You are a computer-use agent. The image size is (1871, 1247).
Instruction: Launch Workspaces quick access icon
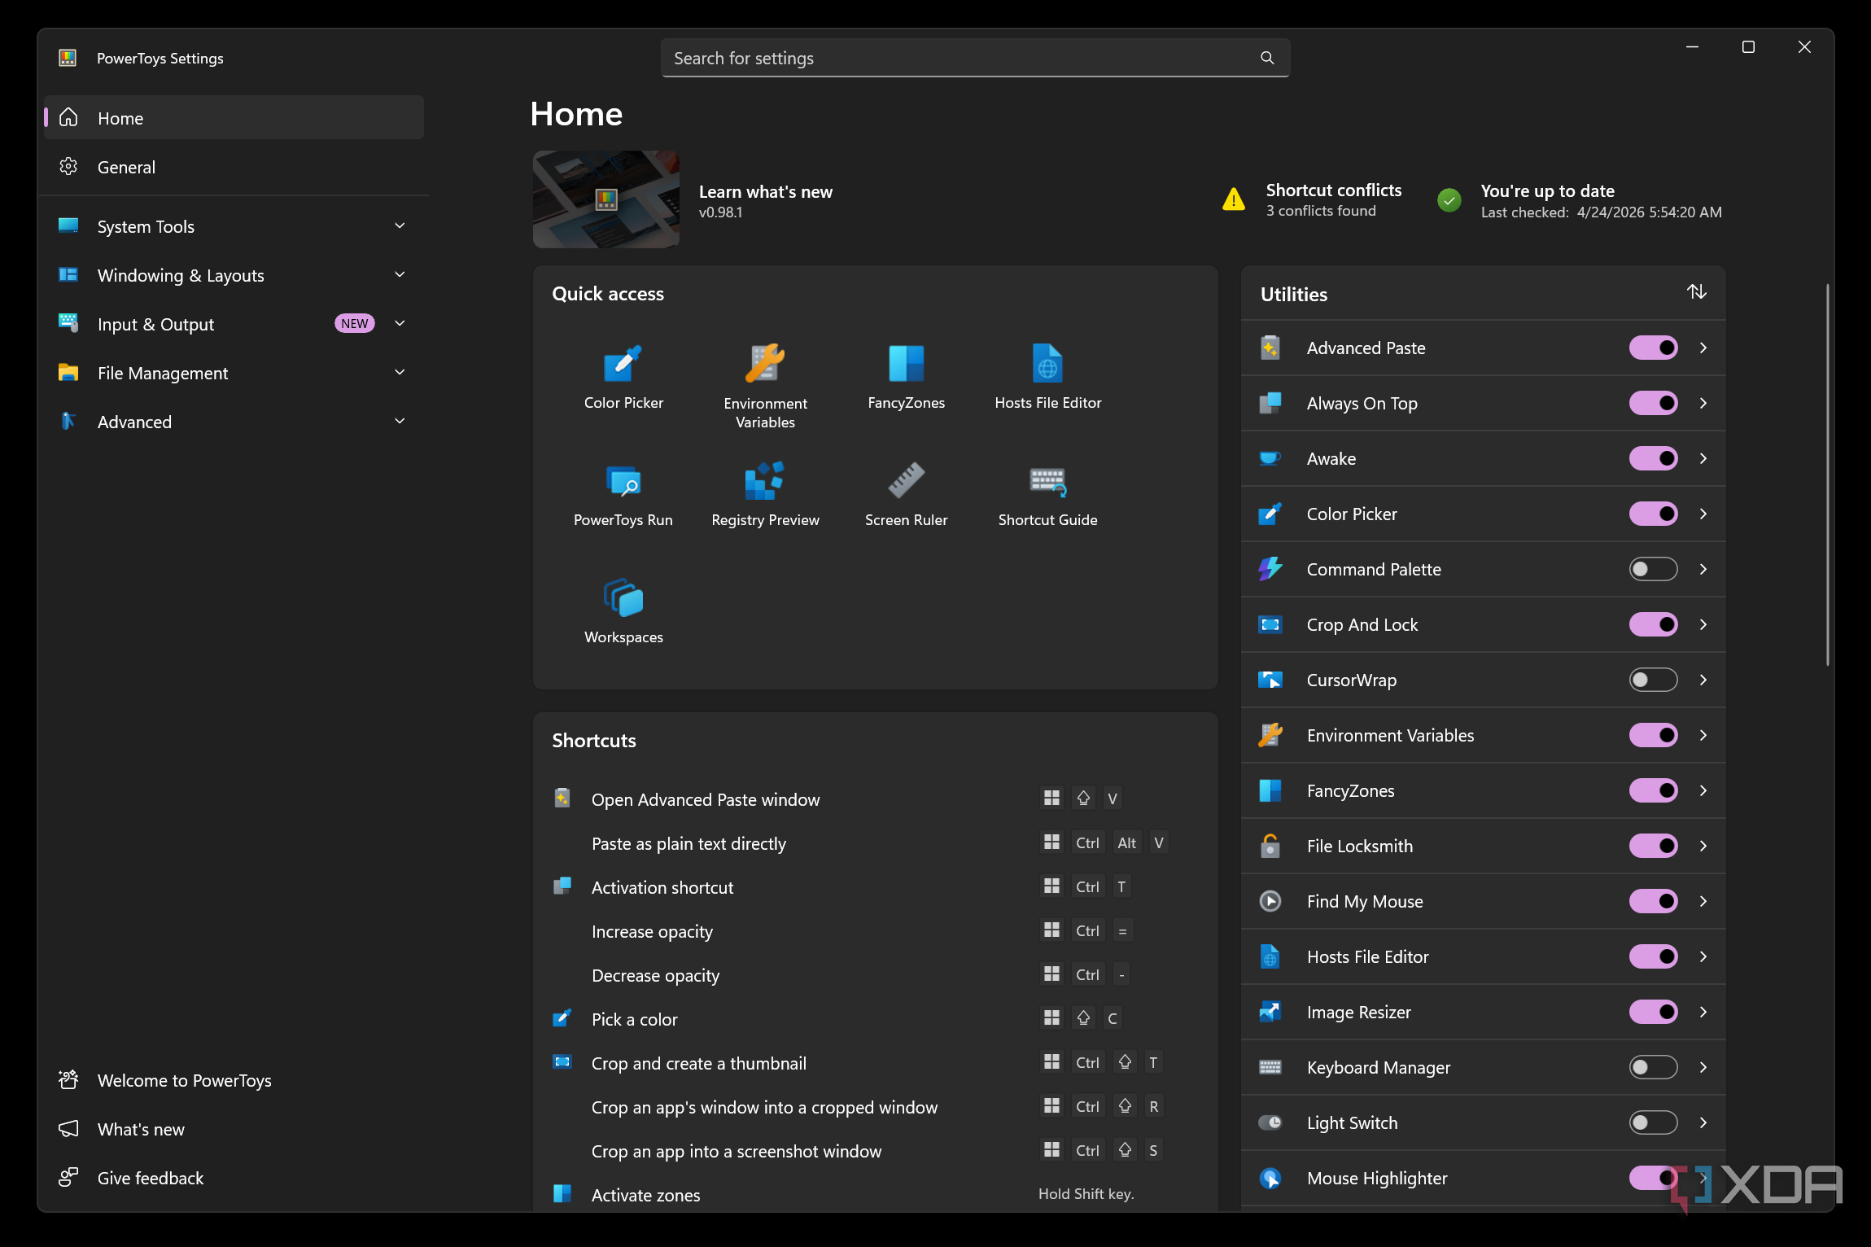pos(623,598)
